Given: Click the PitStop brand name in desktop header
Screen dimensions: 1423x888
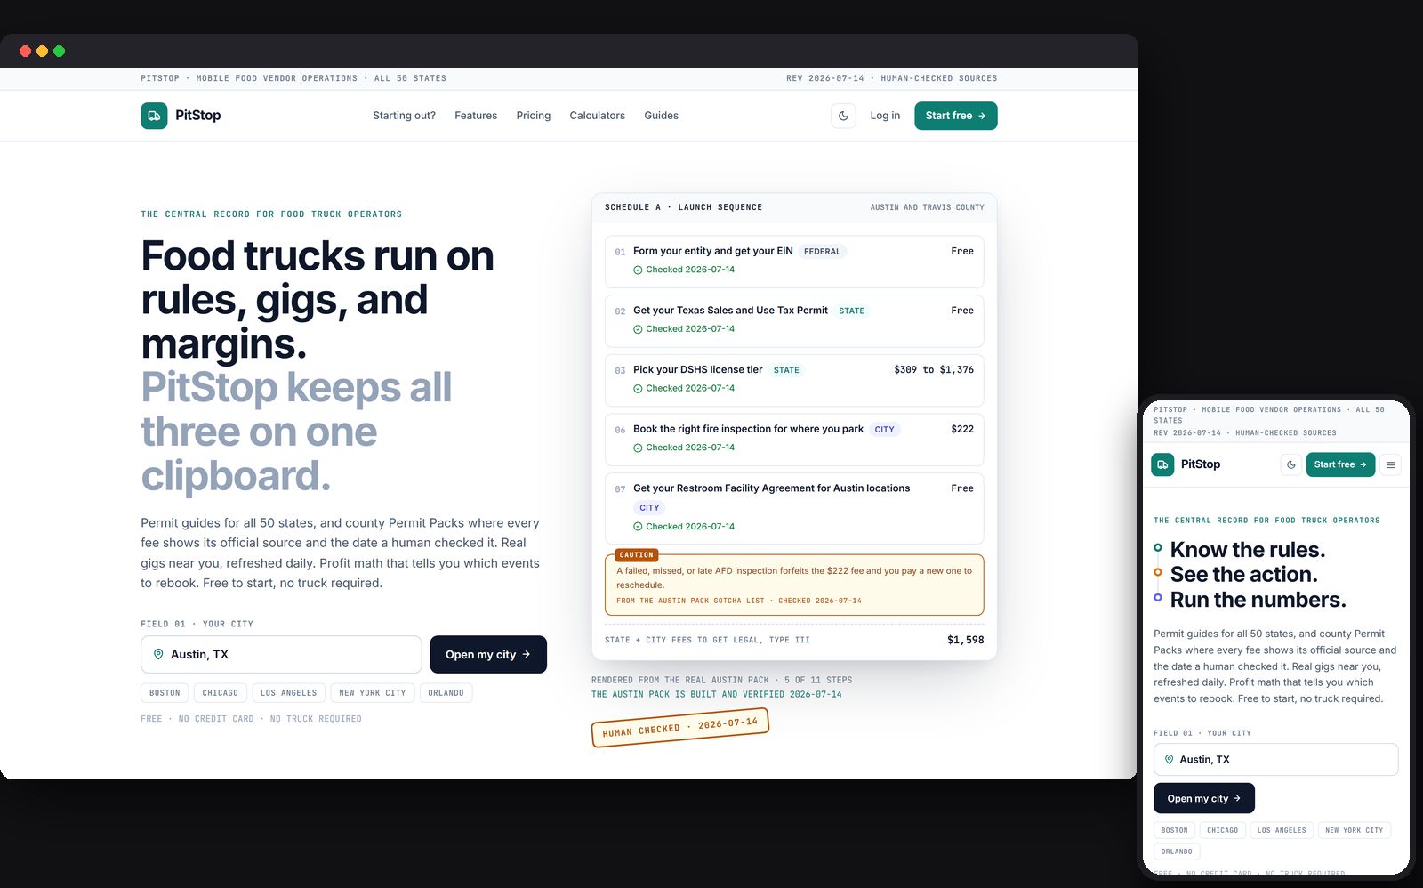Looking at the screenshot, I should (x=197, y=116).
